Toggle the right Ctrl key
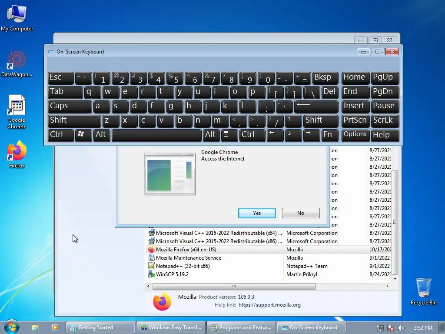 coord(252,135)
